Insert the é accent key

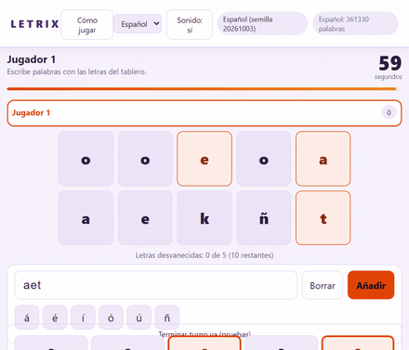pos(55,318)
